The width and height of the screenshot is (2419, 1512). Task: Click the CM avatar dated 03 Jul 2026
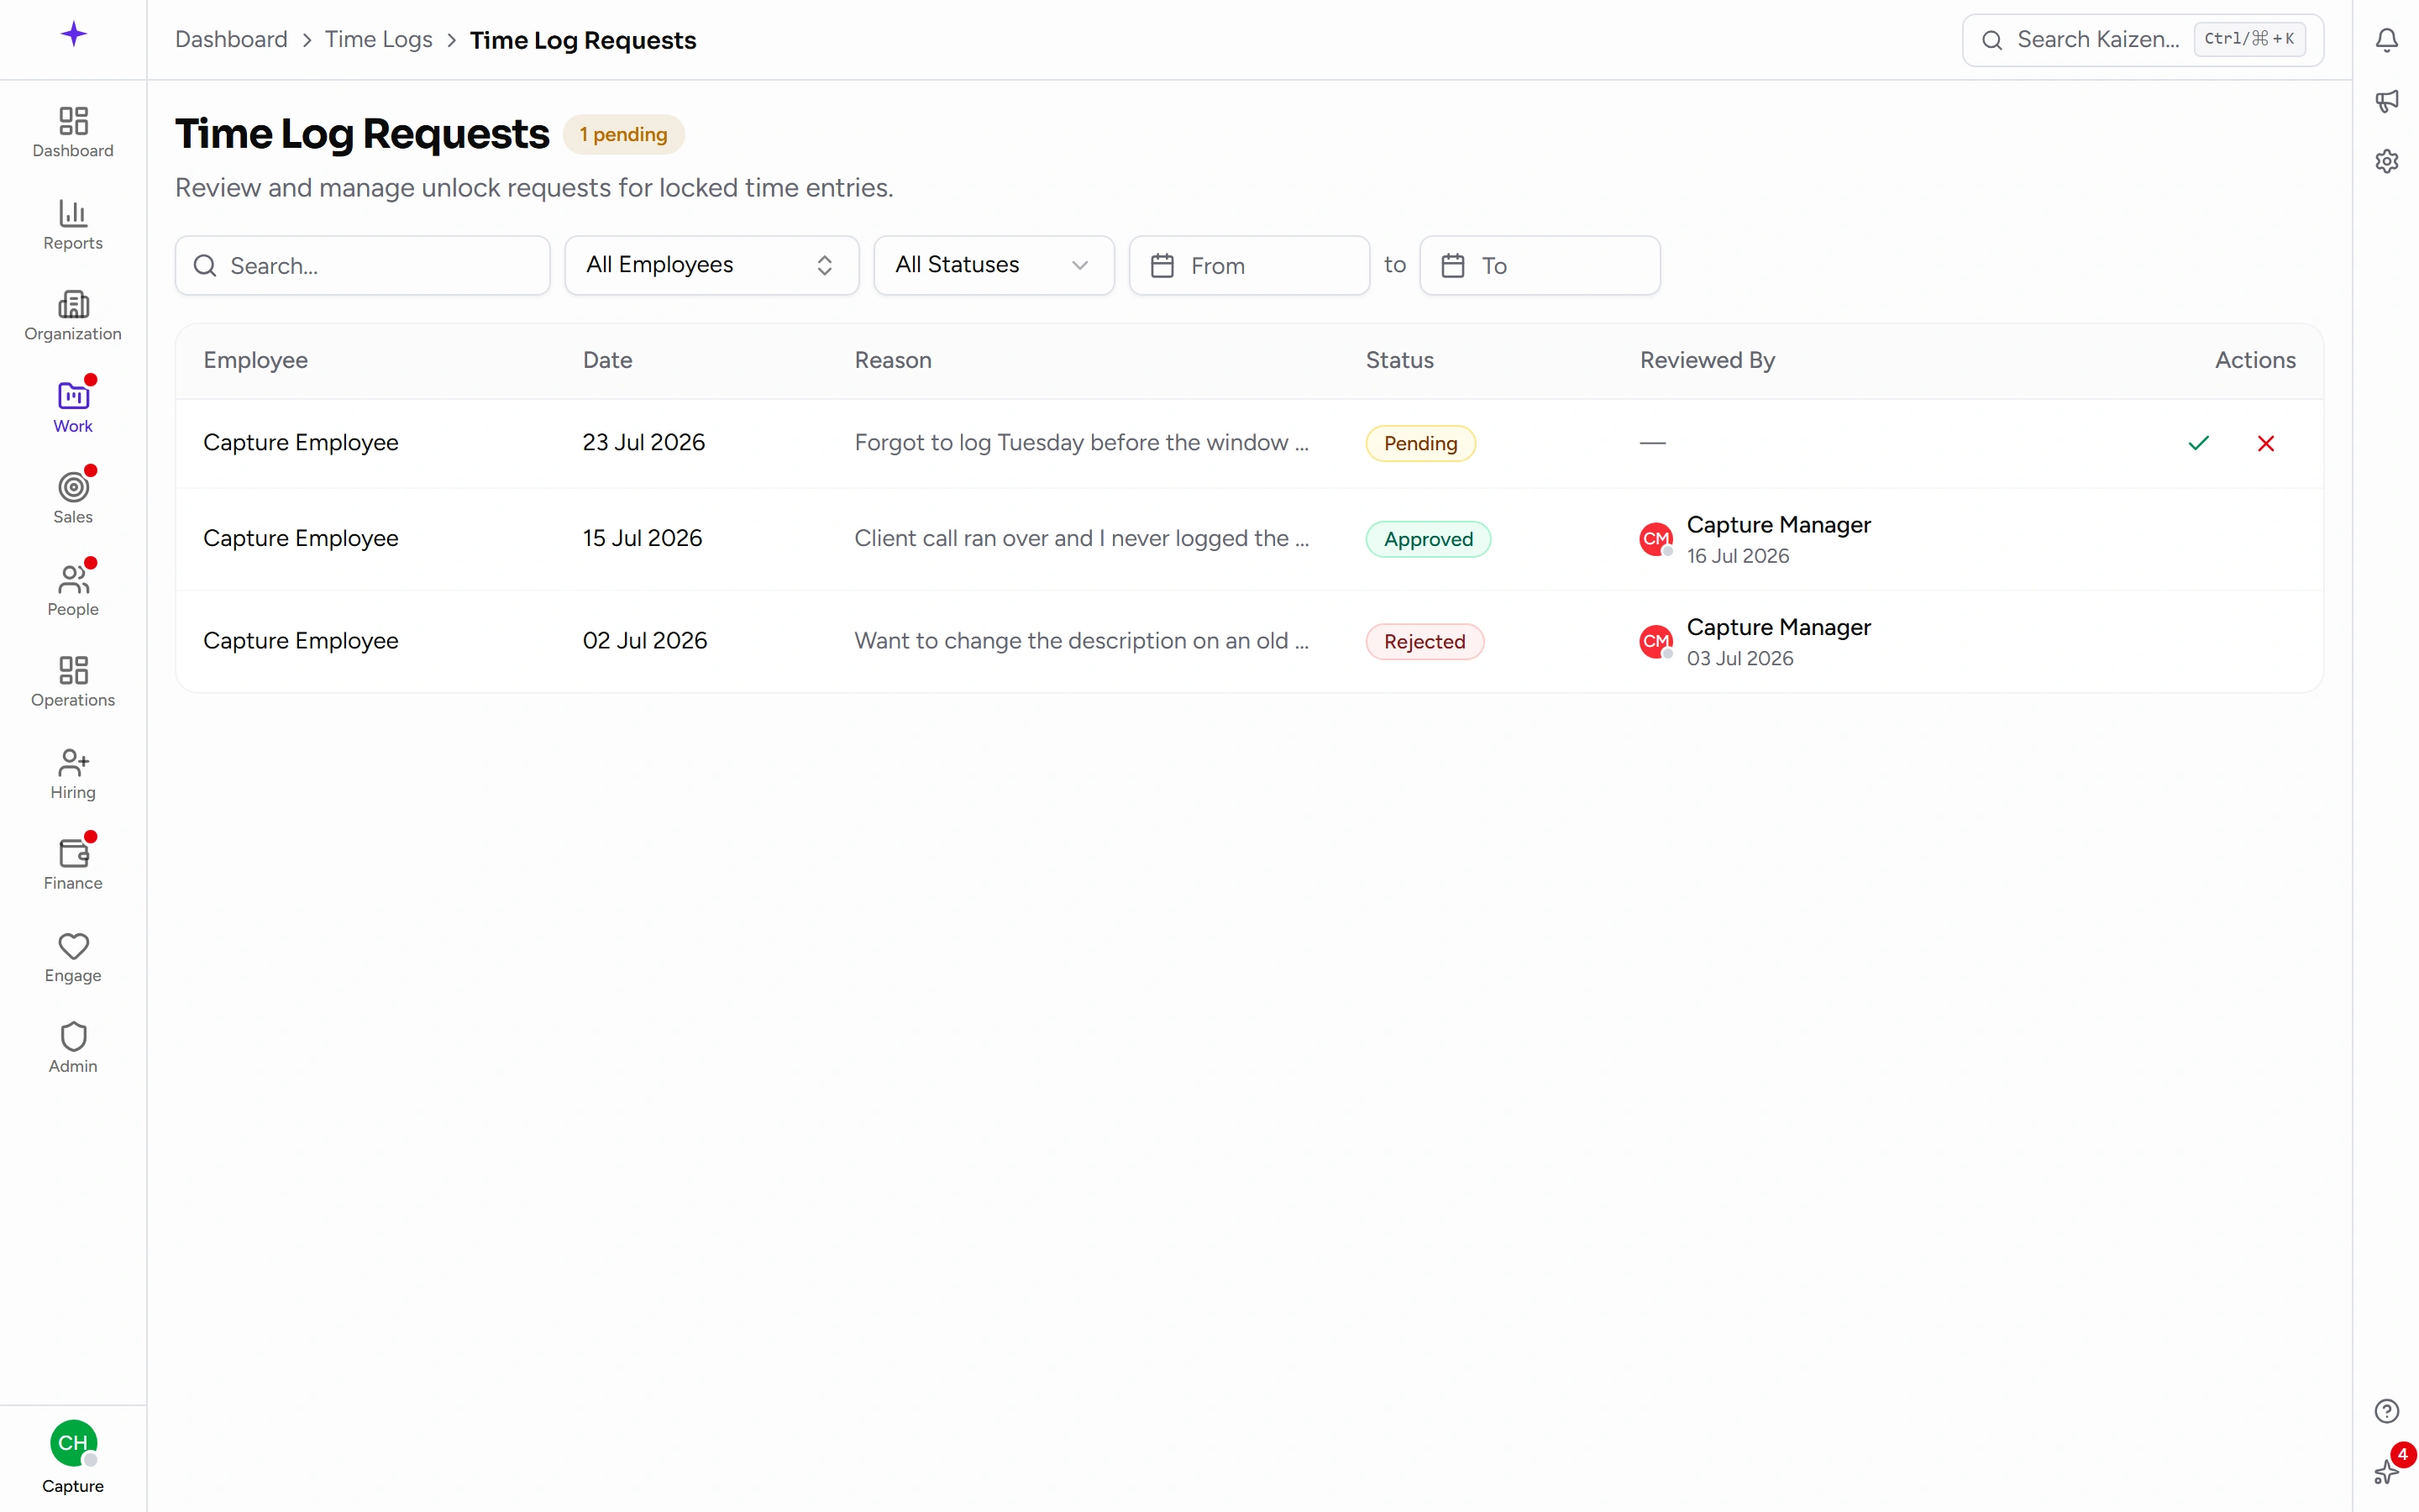click(x=1656, y=642)
